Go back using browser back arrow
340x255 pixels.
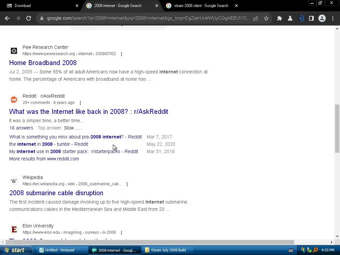[x=7, y=19]
